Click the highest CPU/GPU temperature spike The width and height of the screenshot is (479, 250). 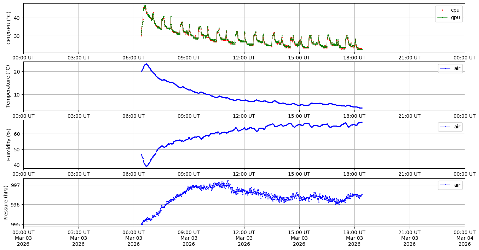(x=144, y=6)
